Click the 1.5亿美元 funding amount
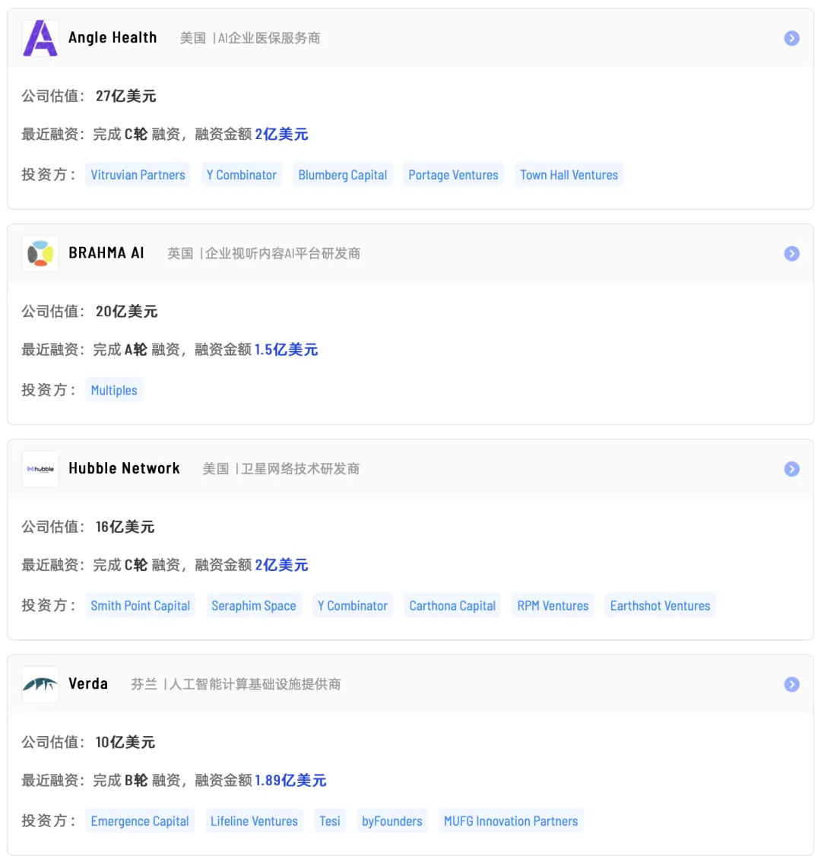The height and width of the screenshot is (856, 821). (286, 350)
